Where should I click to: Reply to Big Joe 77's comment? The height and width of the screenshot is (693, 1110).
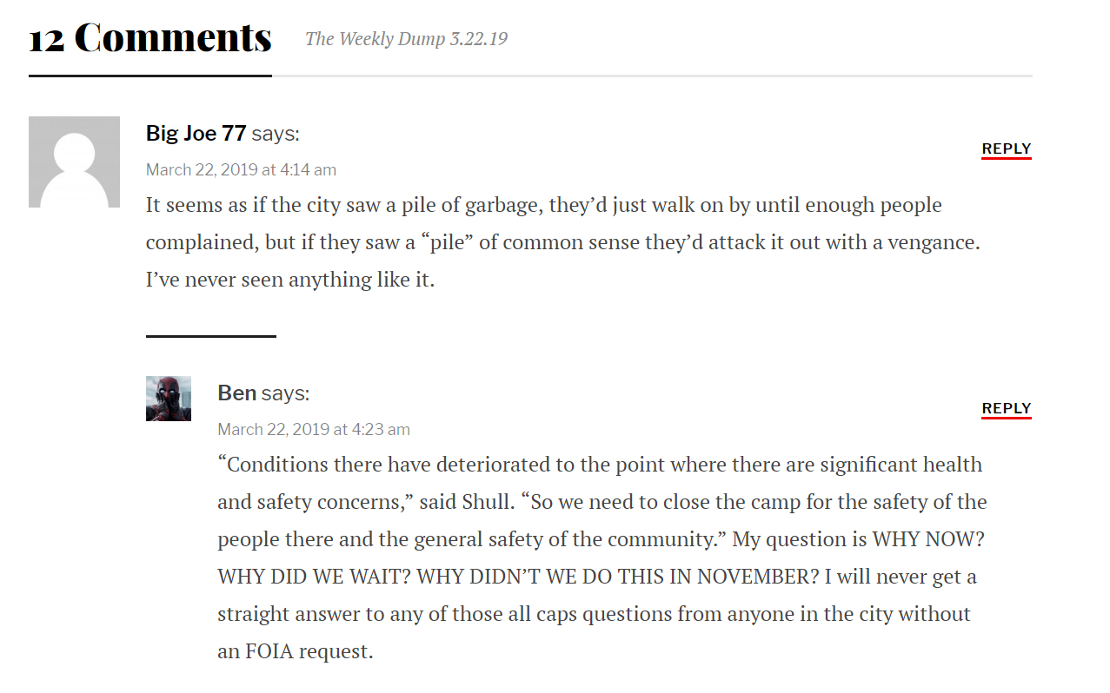tap(1006, 148)
